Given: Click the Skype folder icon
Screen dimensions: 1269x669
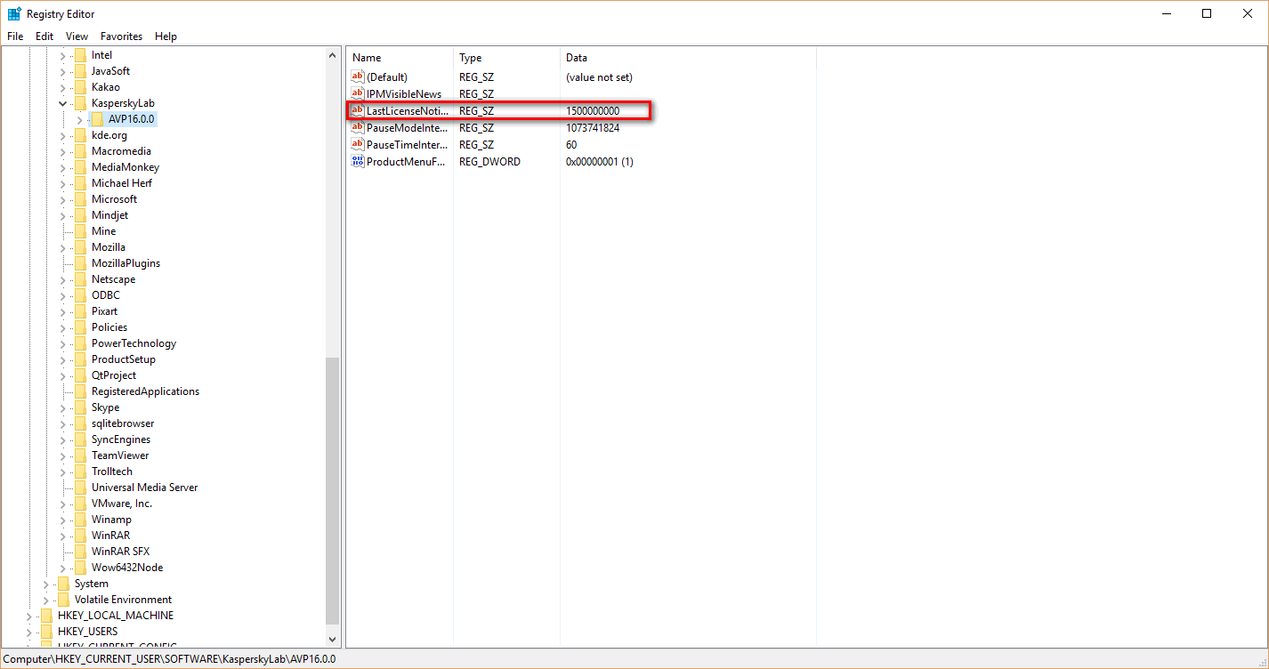Looking at the screenshot, I should pyautogui.click(x=80, y=407).
